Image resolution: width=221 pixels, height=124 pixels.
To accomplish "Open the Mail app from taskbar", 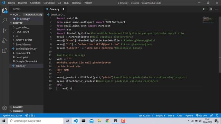I will pos(92,121).
